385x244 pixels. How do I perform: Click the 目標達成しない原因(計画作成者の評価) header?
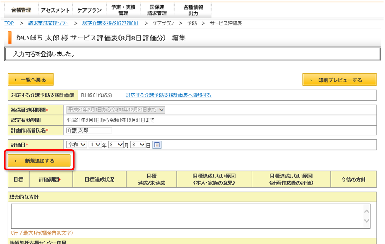[x=291, y=179]
